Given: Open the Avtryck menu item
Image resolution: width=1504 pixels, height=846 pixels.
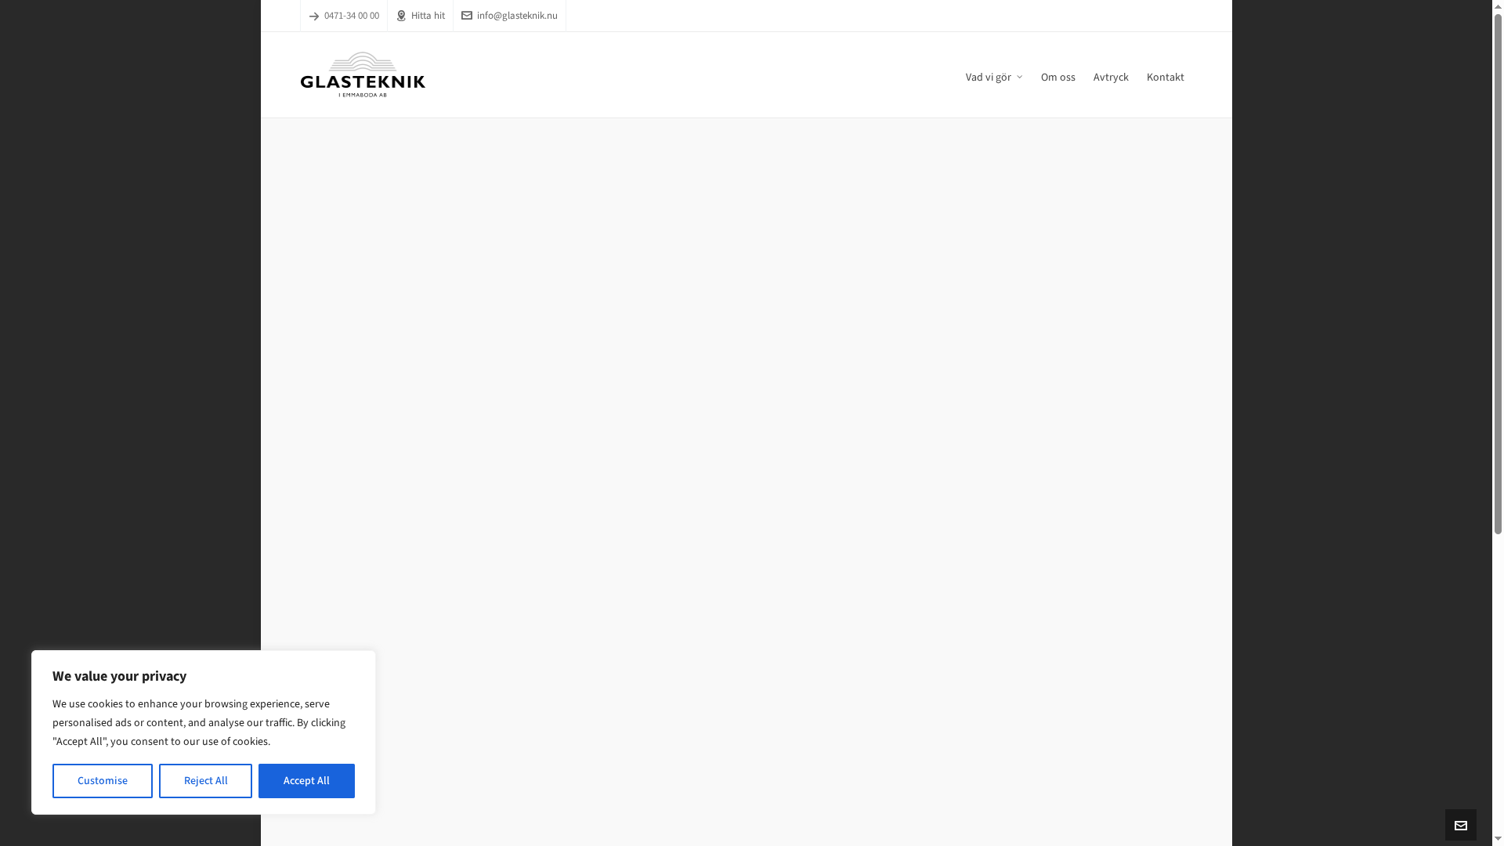Looking at the screenshot, I should (1111, 77).
